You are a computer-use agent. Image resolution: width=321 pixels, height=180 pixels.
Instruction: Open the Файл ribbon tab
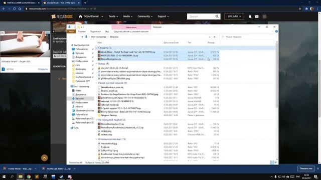pos(71,31)
